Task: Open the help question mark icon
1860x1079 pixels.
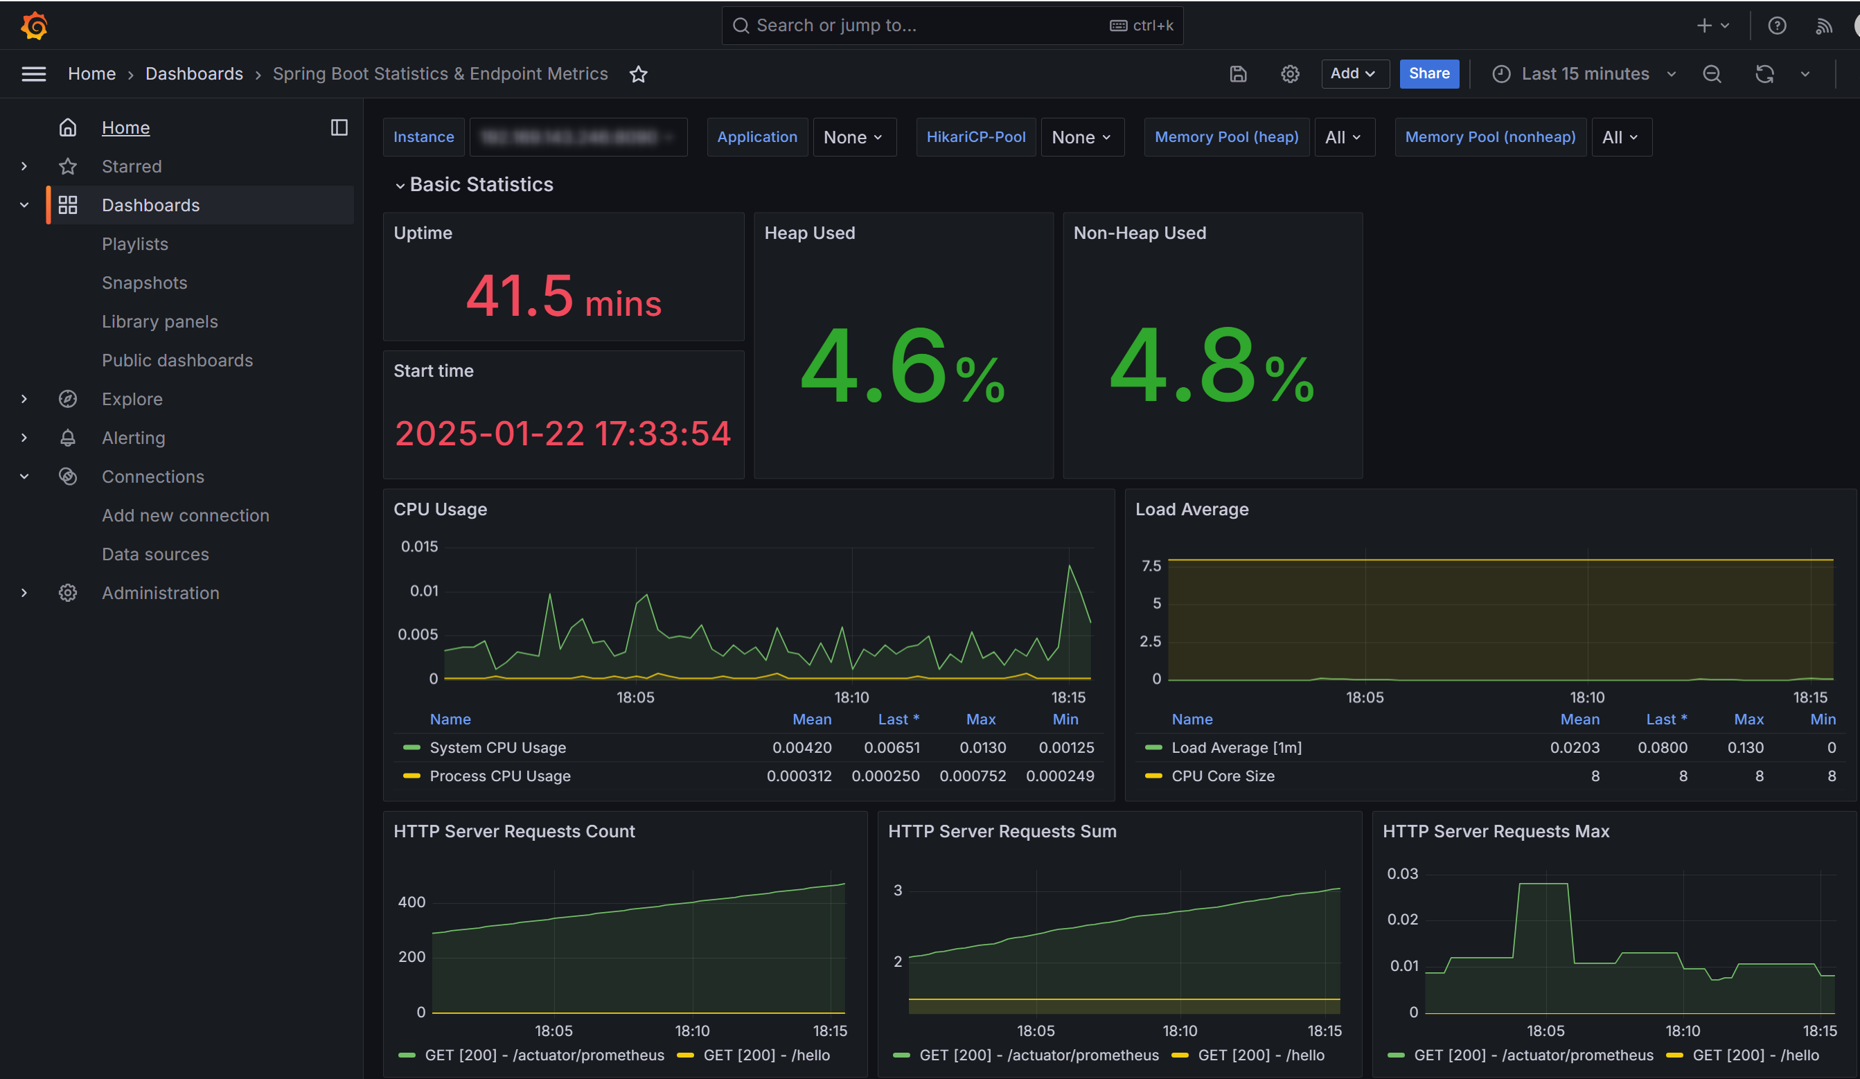Action: click(x=1777, y=26)
